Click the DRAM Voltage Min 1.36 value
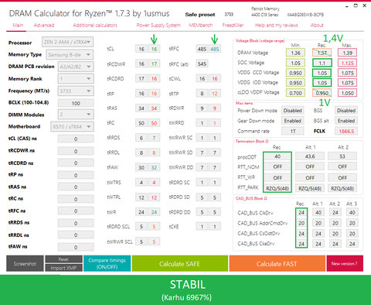 point(295,53)
